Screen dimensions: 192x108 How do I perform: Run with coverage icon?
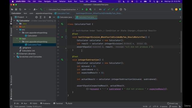coord(91,9)
